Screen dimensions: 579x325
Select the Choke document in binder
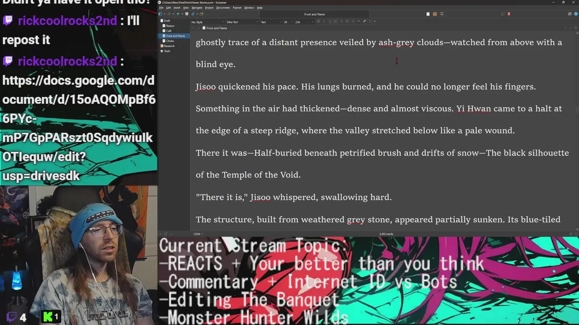(x=170, y=41)
